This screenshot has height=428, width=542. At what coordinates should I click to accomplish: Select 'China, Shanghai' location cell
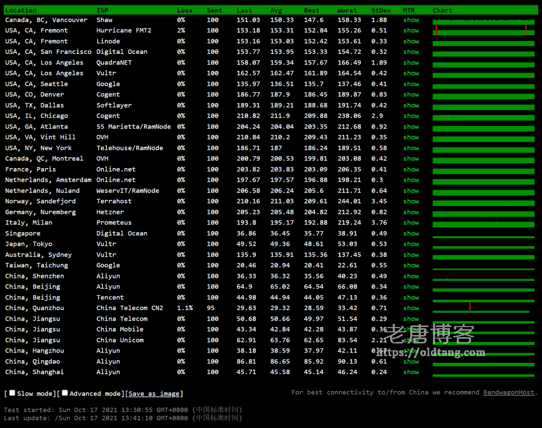click(34, 372)
